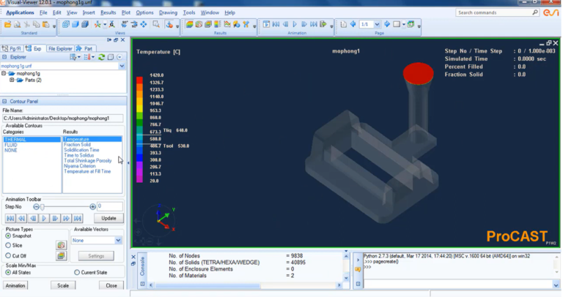Click the Animation button
Viewport: 563px width, 297px height.
[15, 285]
